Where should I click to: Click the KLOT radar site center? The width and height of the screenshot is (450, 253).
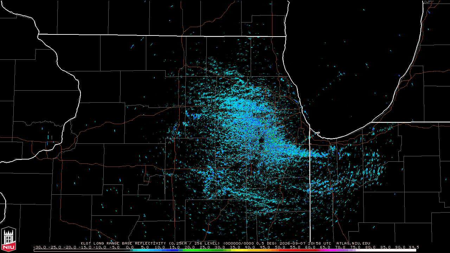(x=261, y=141)
